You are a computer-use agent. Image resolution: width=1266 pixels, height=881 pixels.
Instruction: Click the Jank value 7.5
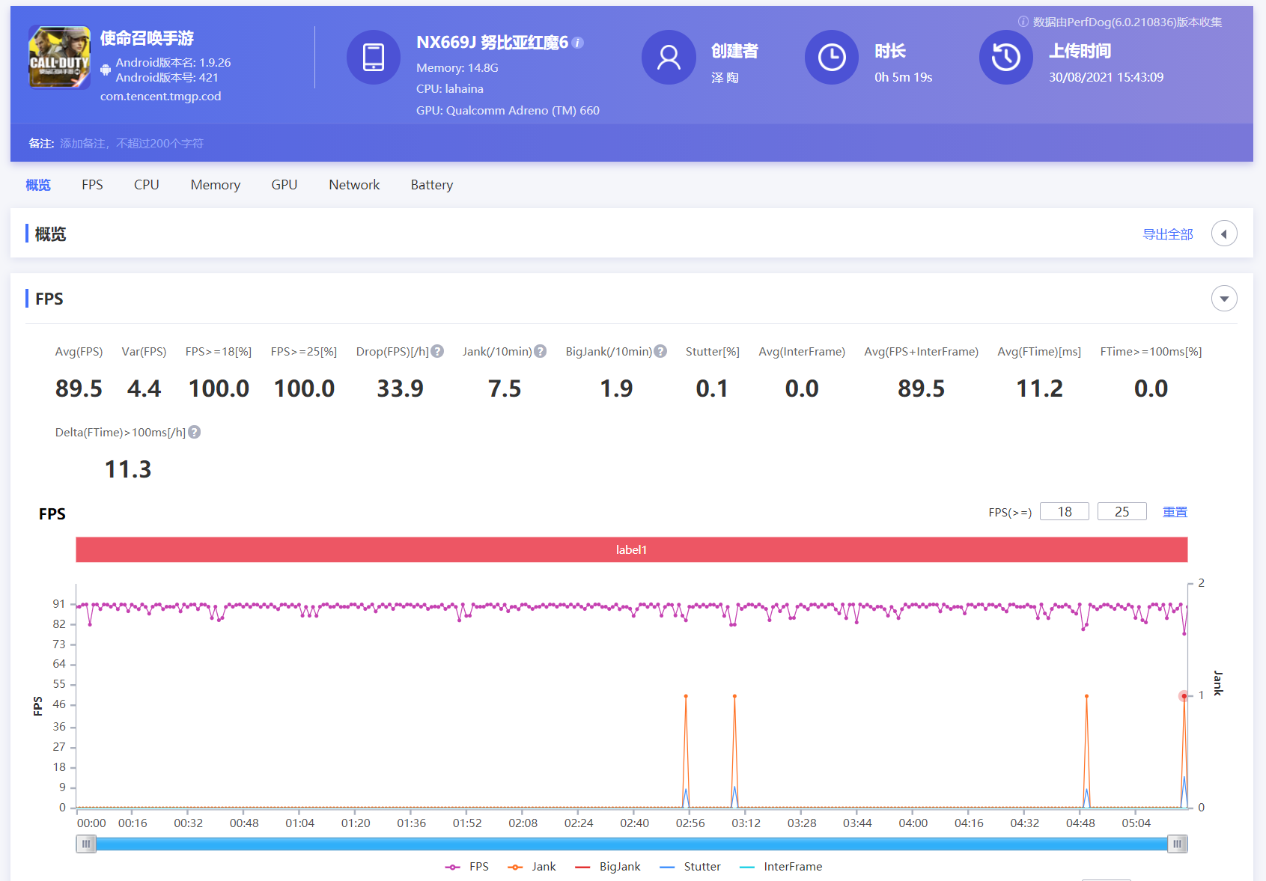[x=505, y=388]
